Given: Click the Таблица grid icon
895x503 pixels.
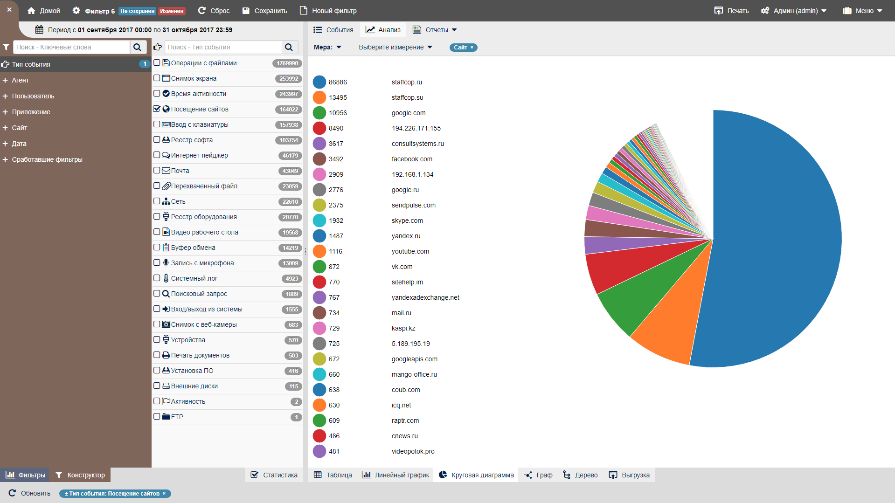Looking at the screenshot, I should pos(318,475).
